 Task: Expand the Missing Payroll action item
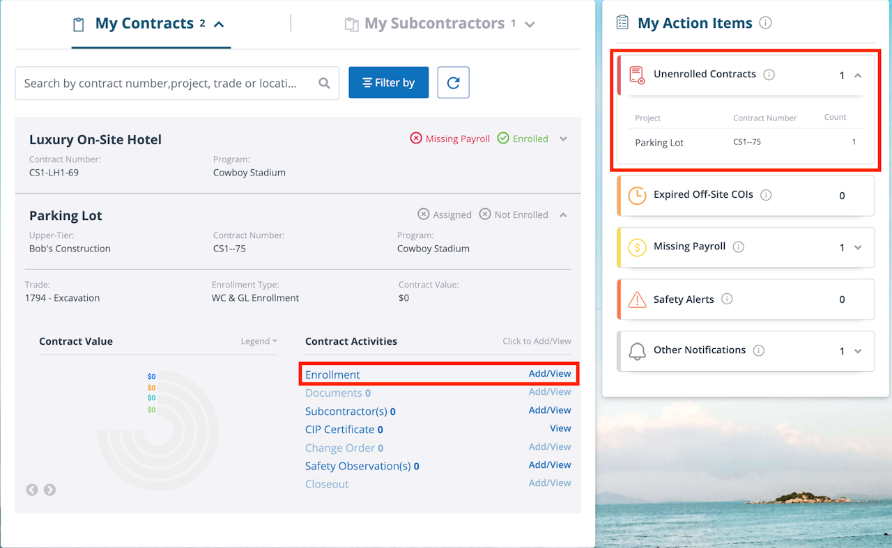coord(858,247)
